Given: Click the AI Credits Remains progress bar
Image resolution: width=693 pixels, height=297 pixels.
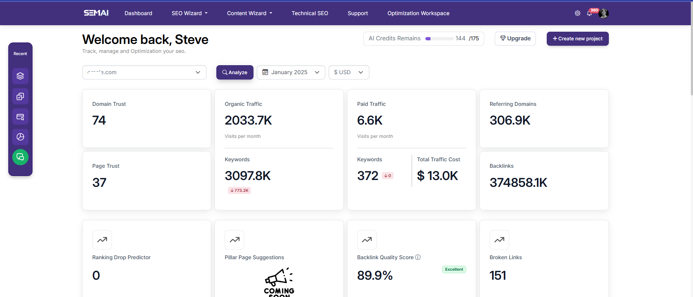Looking at the screenshot, I should [439, 39].
